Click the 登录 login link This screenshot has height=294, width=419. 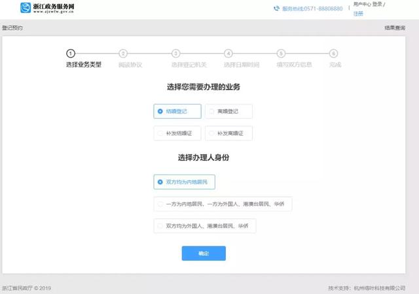coord(377,4)
